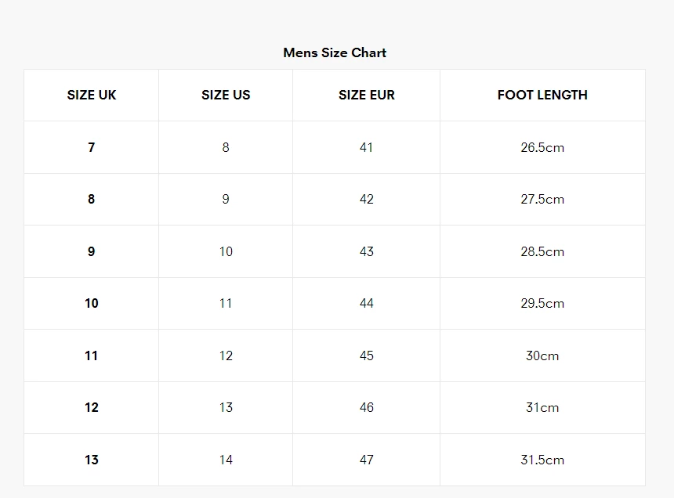Viewport: 674px width, 498px height.
Task: Select EUR size 44 cell
Action: point(366,303)
